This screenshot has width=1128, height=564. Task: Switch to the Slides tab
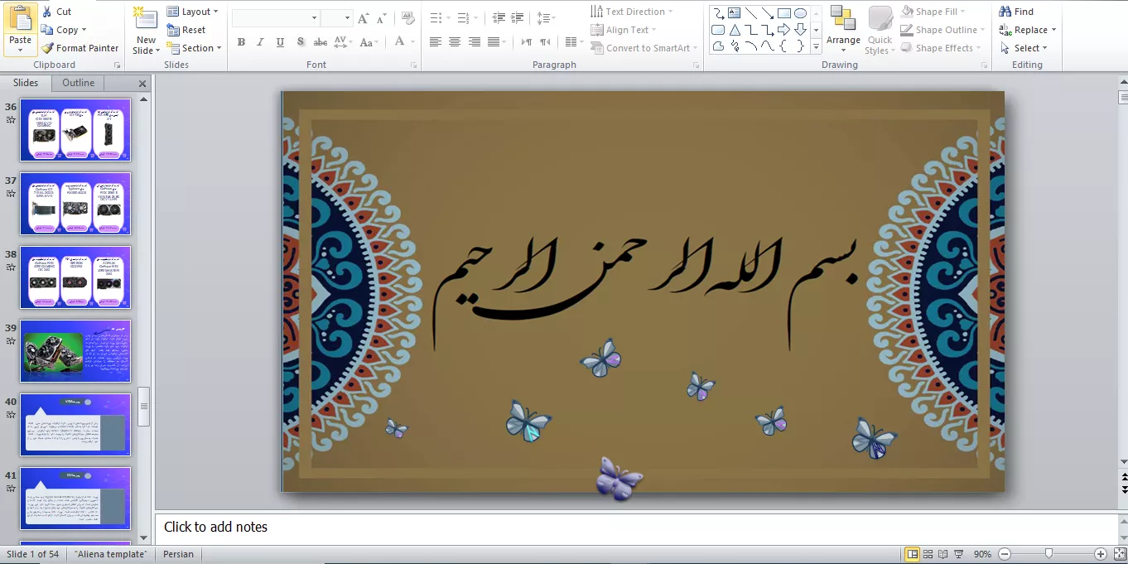(26, 83)
